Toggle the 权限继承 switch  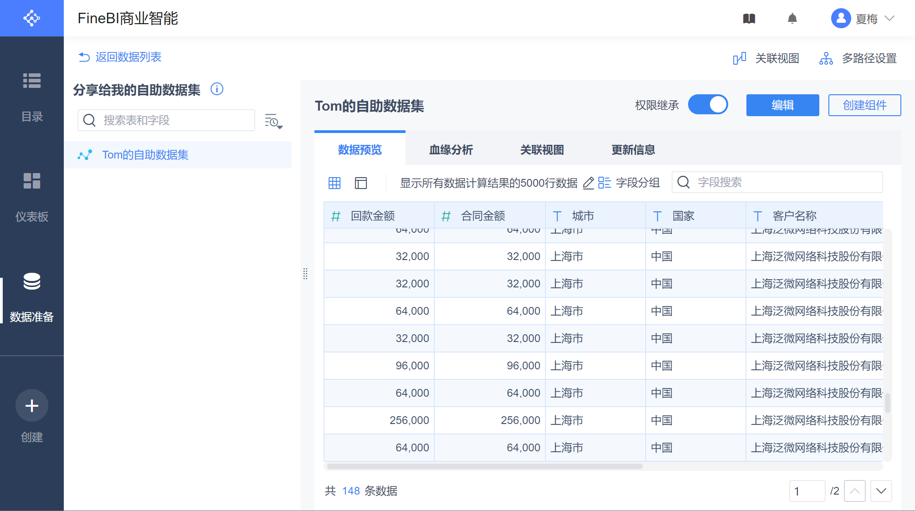(708, 105)
